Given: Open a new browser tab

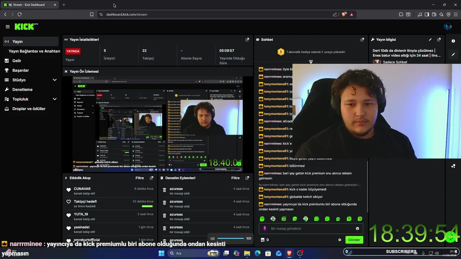Looking at the screenshot, I should [64, 5].
